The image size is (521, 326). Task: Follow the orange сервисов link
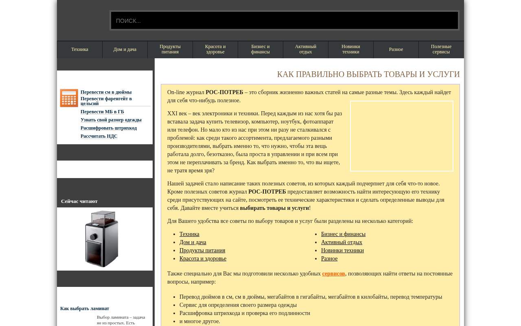[x=333, y=273]
